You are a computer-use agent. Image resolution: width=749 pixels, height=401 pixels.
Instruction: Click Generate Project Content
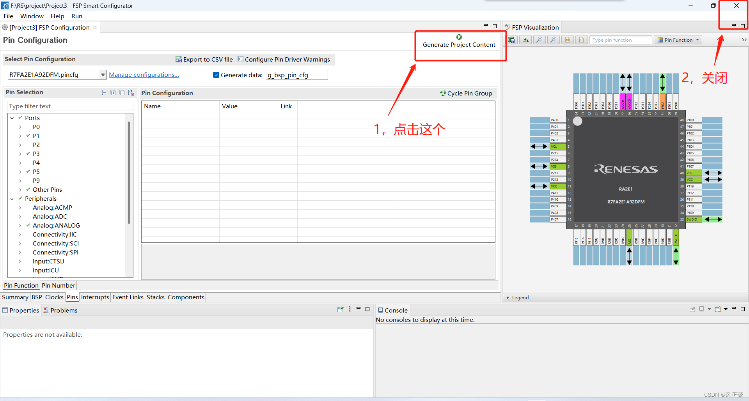coord(459,41)
